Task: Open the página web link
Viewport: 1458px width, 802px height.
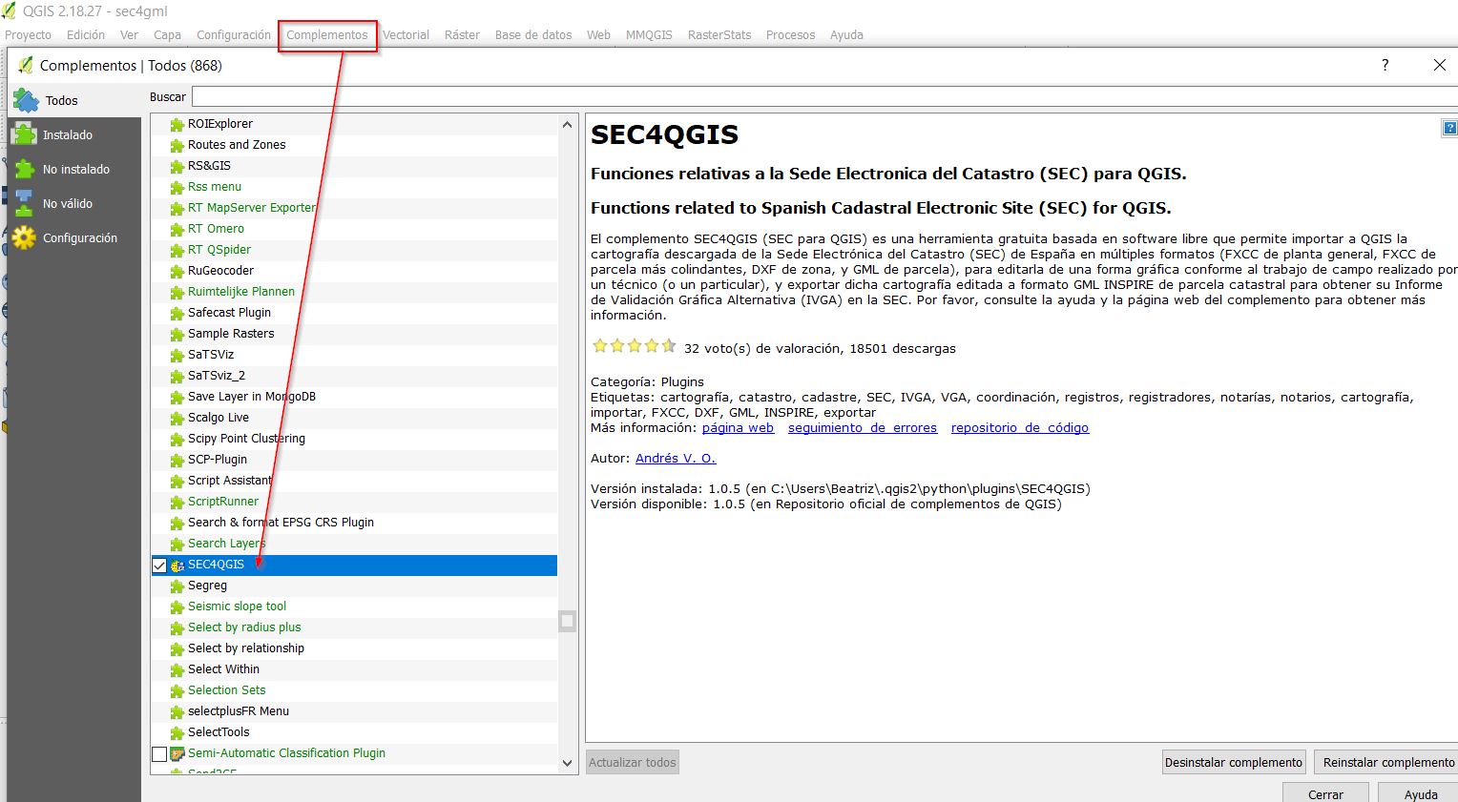Action: click(x=738, y=428)
